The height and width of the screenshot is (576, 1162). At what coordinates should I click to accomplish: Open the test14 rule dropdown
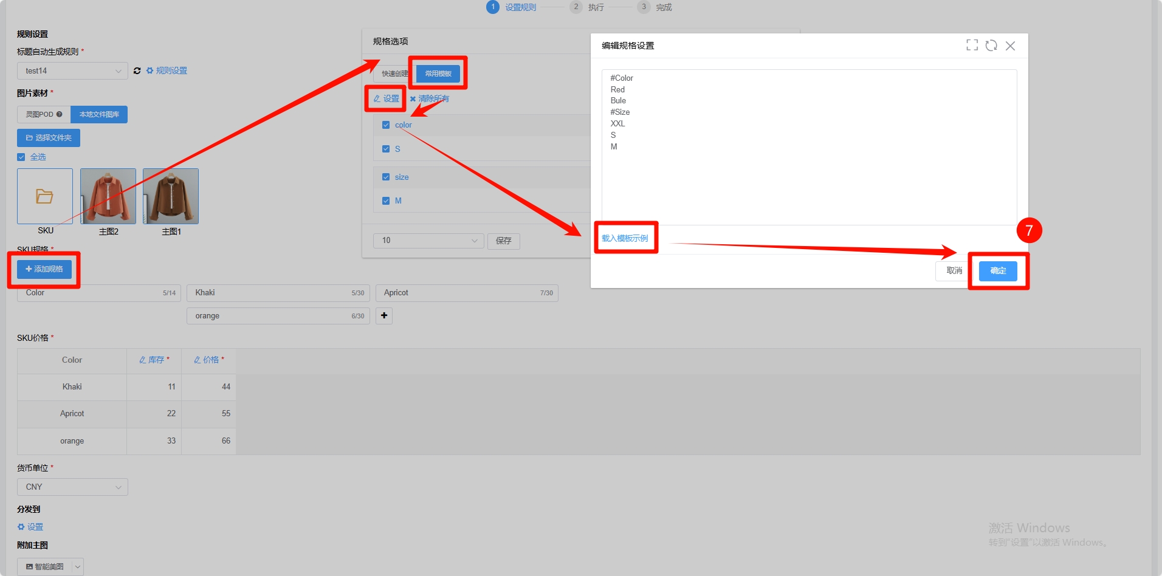[x=72, y=71]
